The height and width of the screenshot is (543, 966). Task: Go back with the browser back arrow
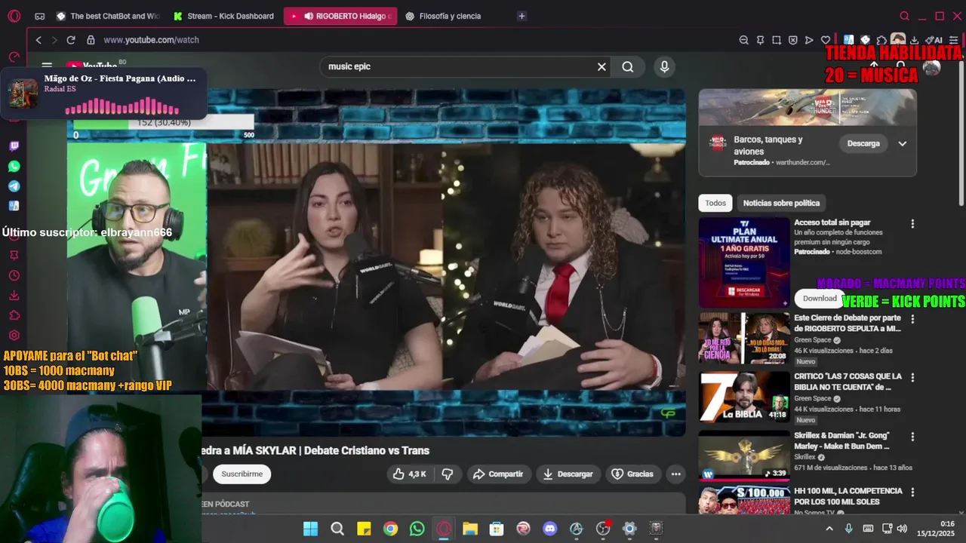point(38,40)
